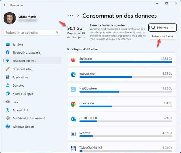
Task: Click the NasCloud app icon
Action: tap(73, 90)
